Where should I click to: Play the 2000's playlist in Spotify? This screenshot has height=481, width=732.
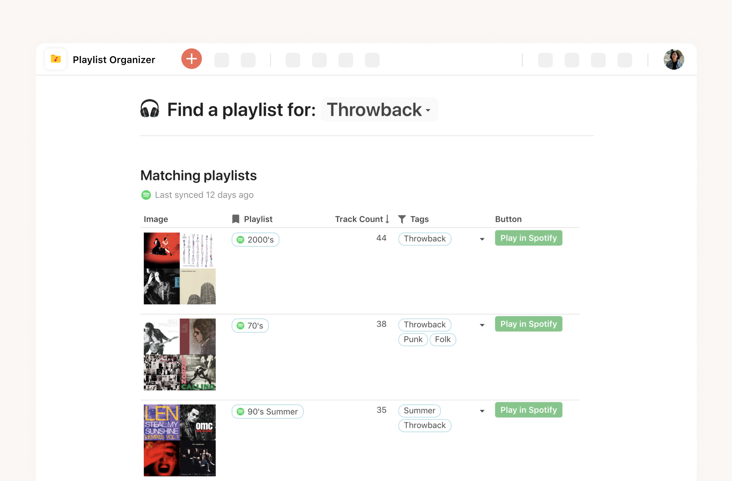pos(529,238)
